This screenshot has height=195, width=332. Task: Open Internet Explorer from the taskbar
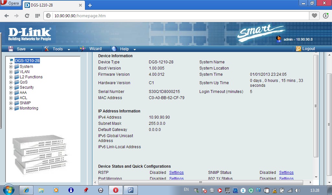click(x=27, y=190)
